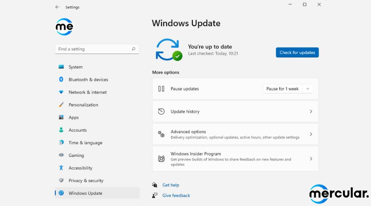Image resolution: width=371 pixels, height=206 pixels.
Task: Click the Apps icon in sidebar
Action: [61, 117]
